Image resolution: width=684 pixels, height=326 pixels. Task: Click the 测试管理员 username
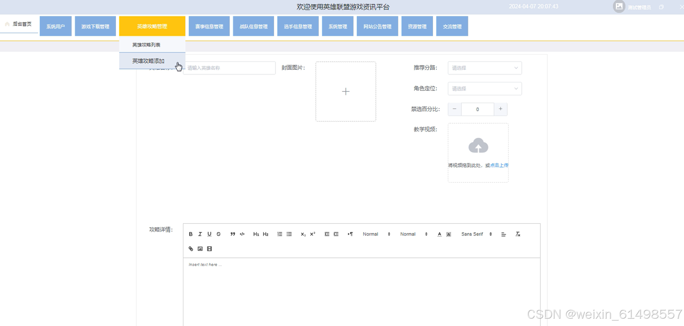point(639,7)
